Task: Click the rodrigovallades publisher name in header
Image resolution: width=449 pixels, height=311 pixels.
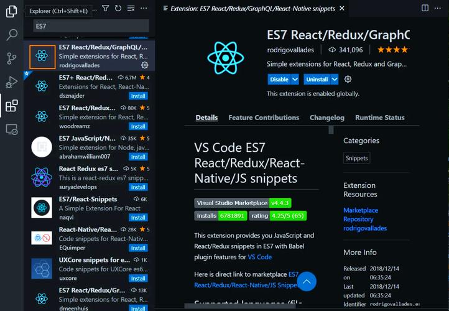Action: (290, 50)
